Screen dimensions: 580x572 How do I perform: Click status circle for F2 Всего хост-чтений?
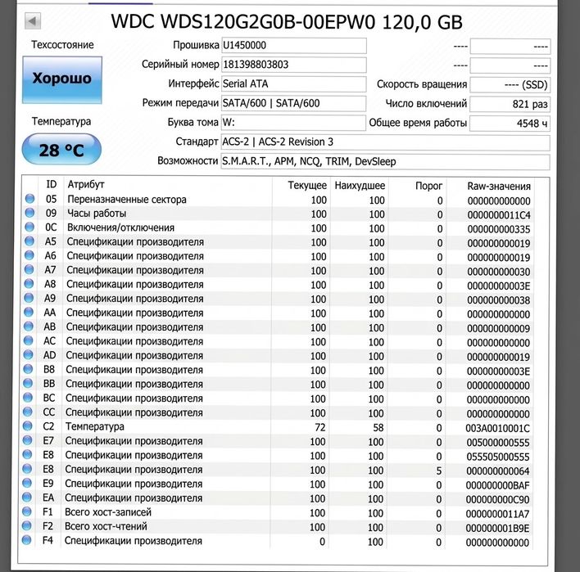point(27,525)
